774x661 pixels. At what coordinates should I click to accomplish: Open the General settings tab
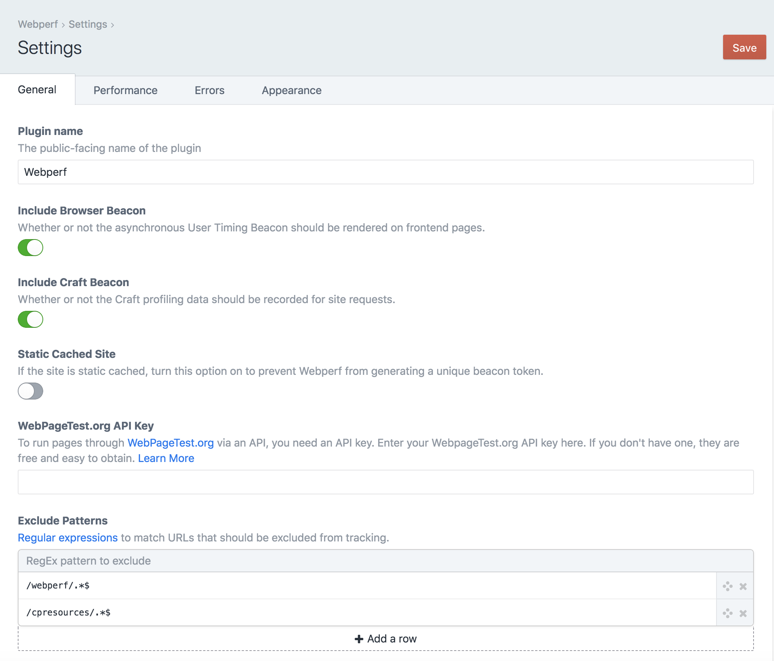(37, 90)
